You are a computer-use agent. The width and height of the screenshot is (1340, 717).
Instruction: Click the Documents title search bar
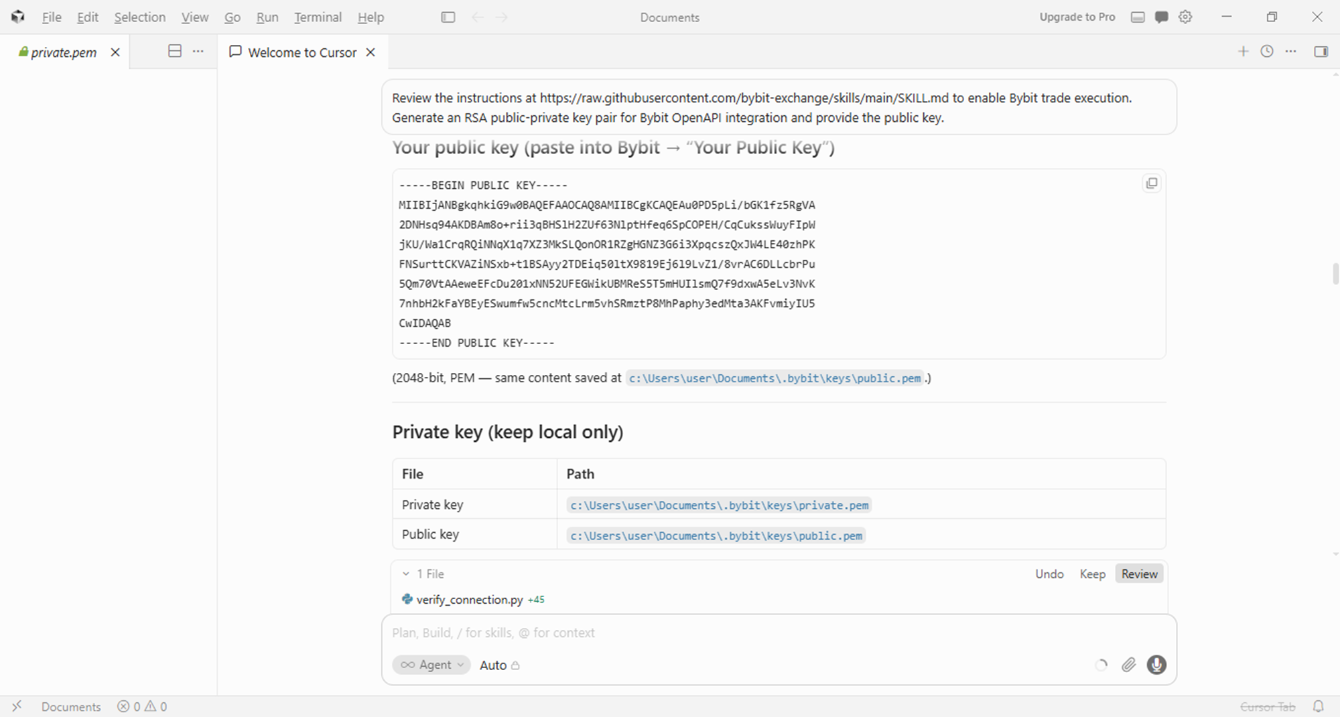coord(669,17)
